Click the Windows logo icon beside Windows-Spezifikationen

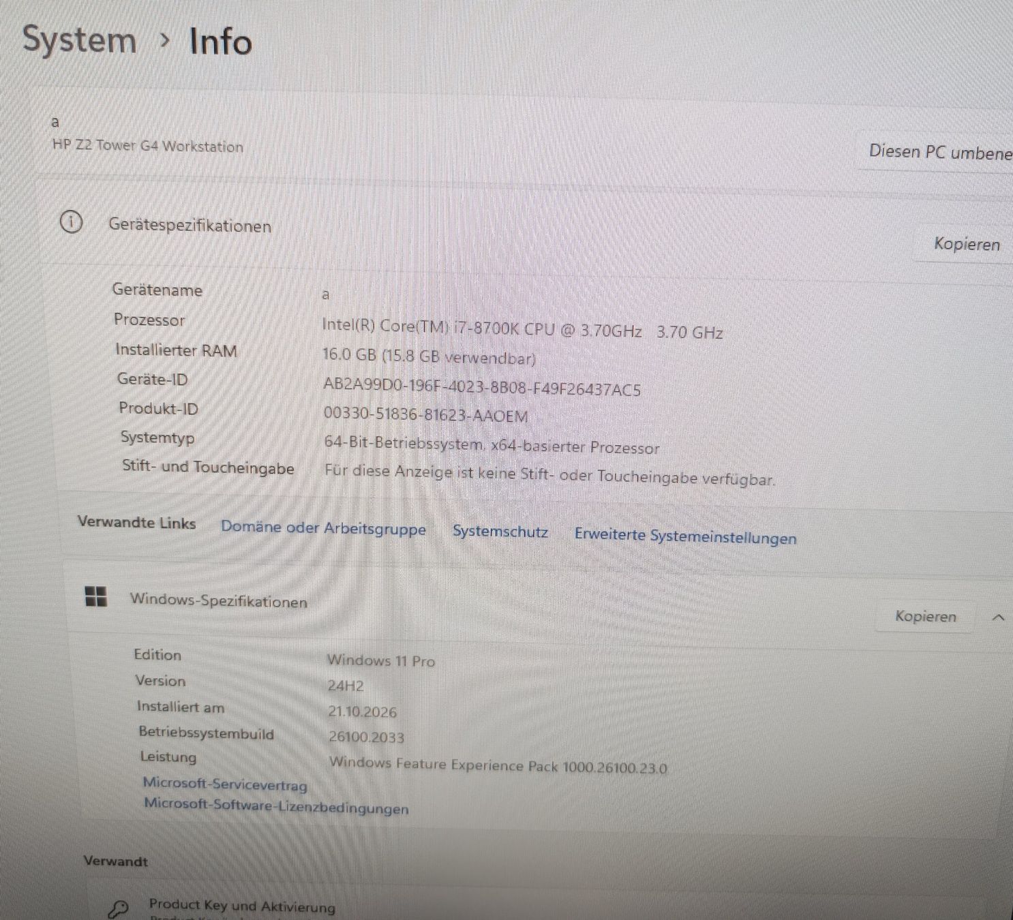coord(95,596)
